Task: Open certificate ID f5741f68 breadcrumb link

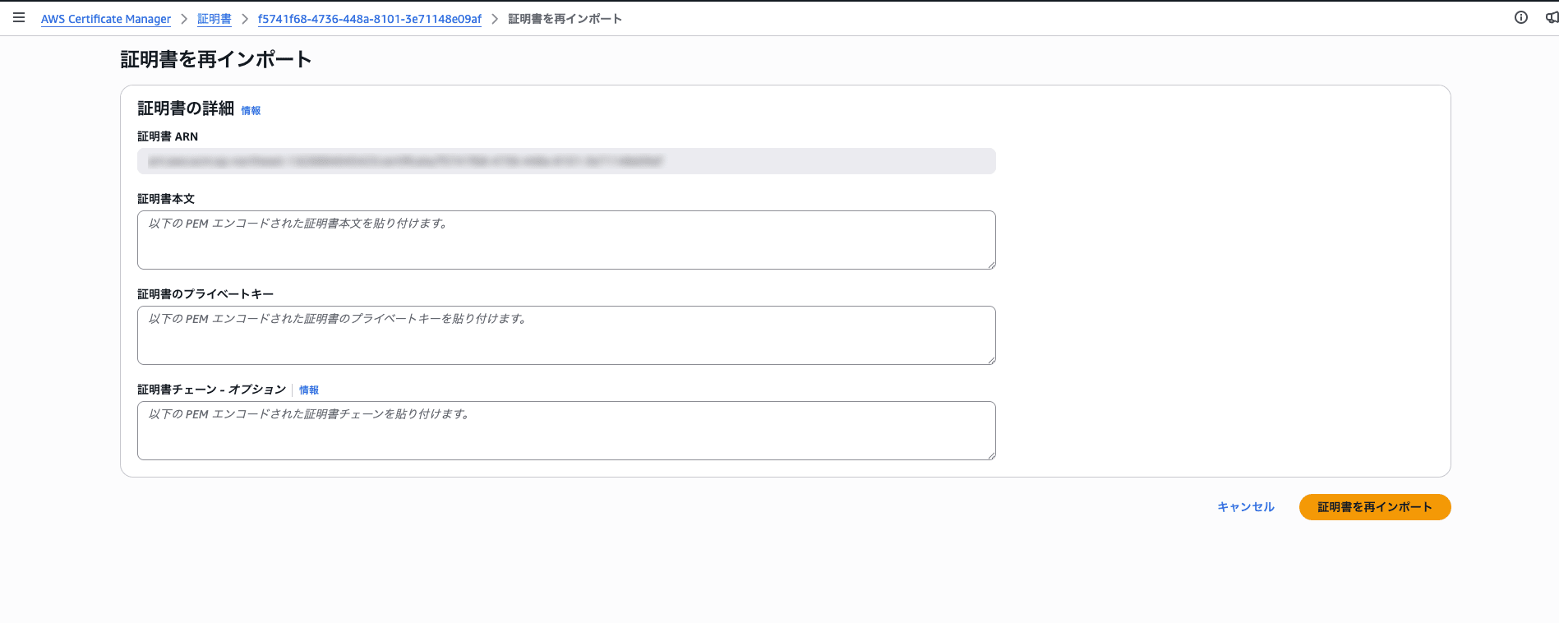Action: (370, 19)
